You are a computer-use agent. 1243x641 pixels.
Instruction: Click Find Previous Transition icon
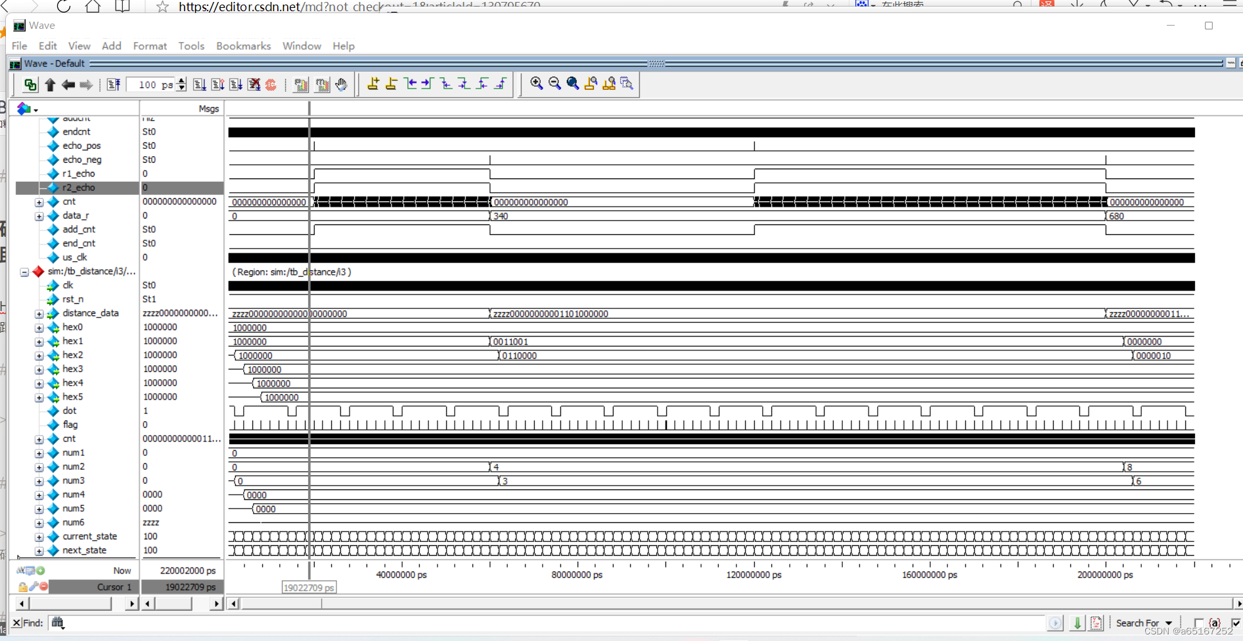pos(411,83)
